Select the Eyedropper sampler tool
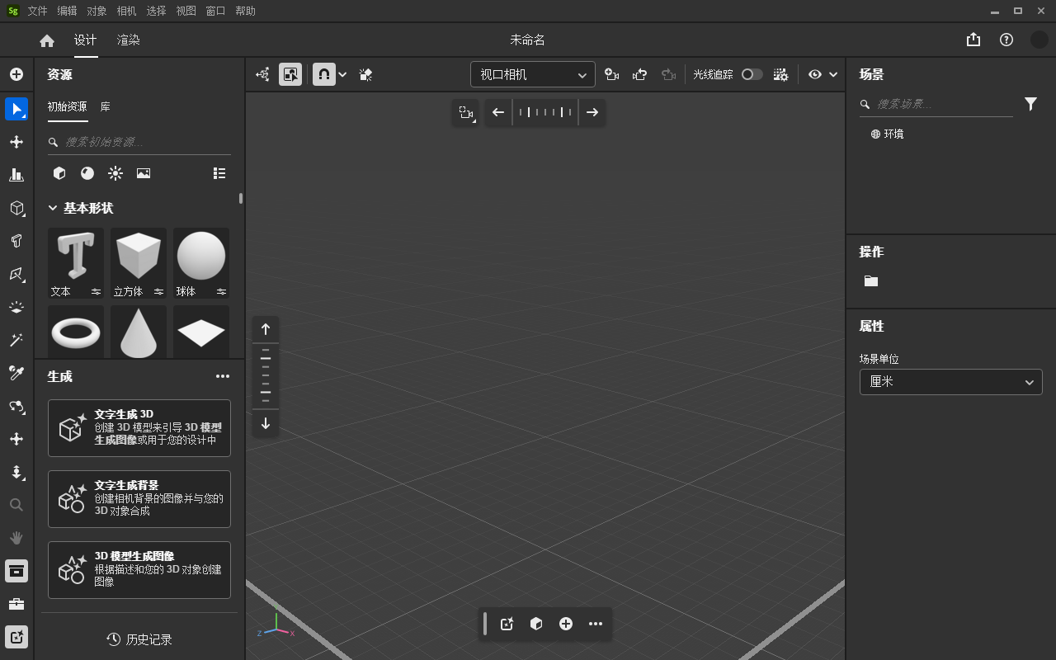 [x=16, y=373]
